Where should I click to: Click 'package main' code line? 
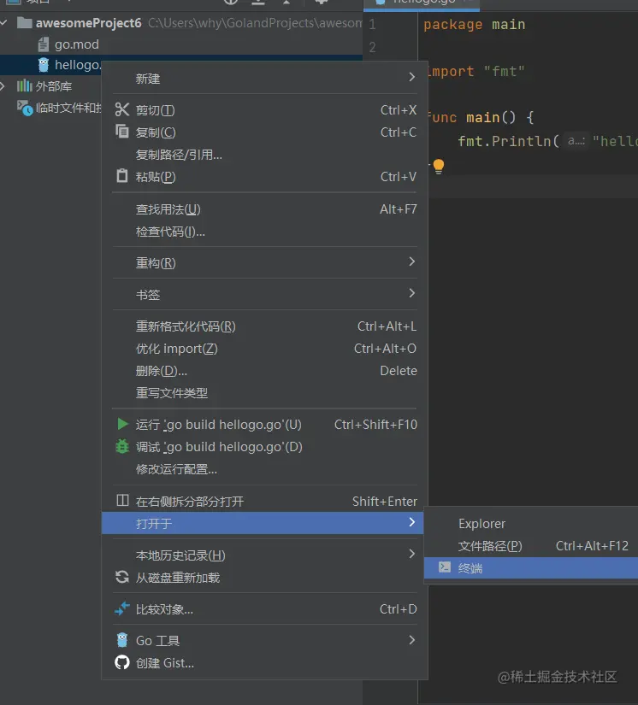tap(475, 24)
